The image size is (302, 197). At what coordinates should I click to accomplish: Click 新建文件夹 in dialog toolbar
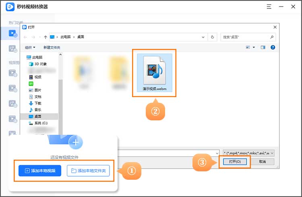52,47
